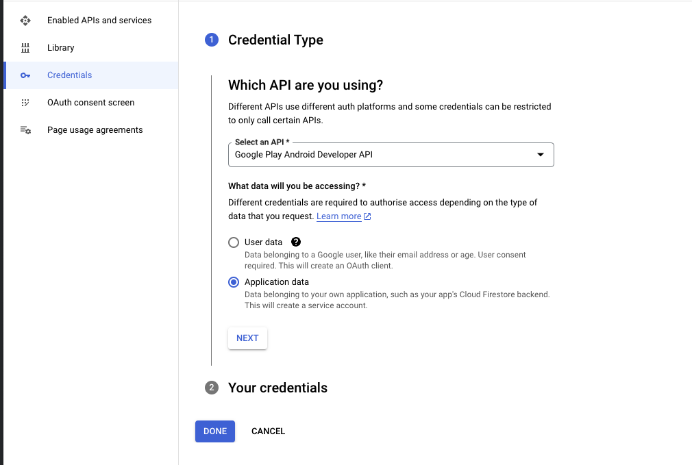Open help tooltip next to User data
Screen dimensions: 692x465
tap(296, 242)
